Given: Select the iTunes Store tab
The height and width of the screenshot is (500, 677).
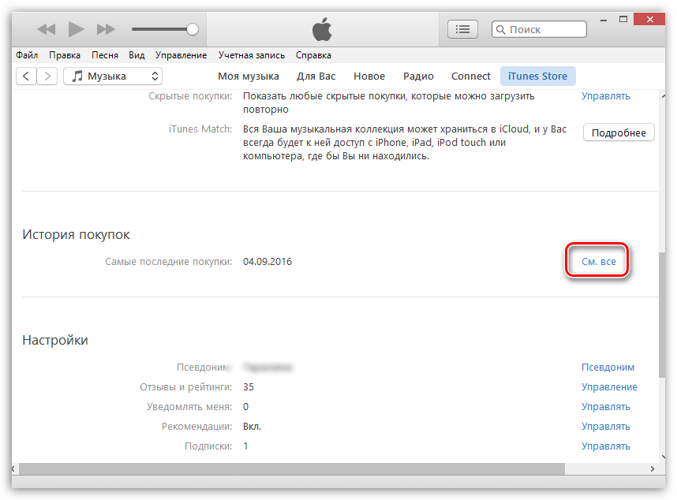Looking at the screenshot, I should (x=537, y=76).
